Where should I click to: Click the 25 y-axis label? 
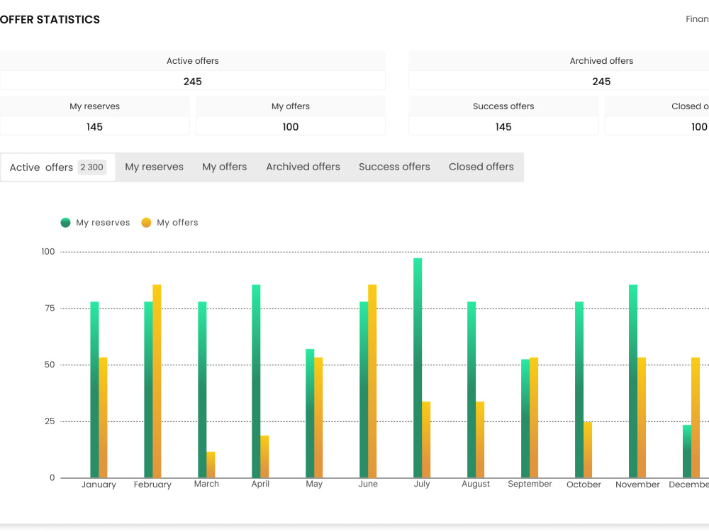pos(50,421)
